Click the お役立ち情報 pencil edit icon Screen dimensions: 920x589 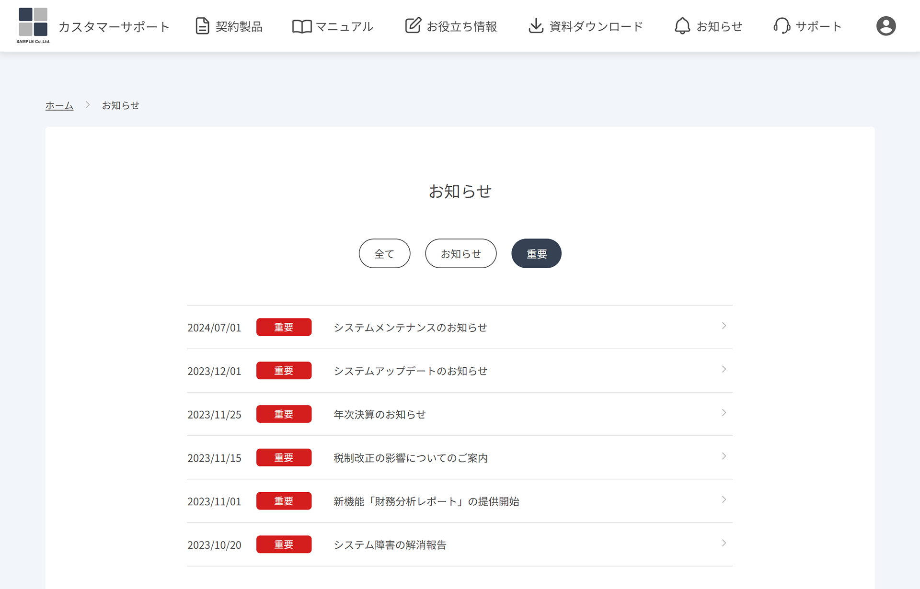[413, 25]
